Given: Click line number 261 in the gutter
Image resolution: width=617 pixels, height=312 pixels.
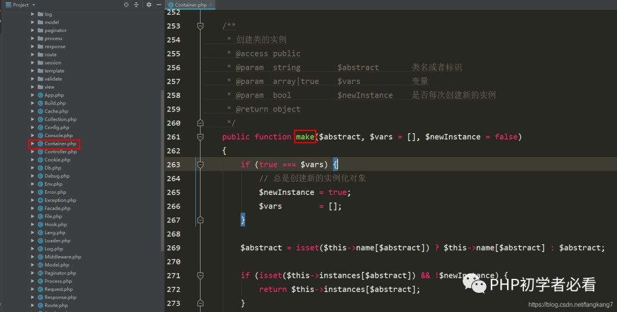Looking at the screenshot, I should 173,137.
